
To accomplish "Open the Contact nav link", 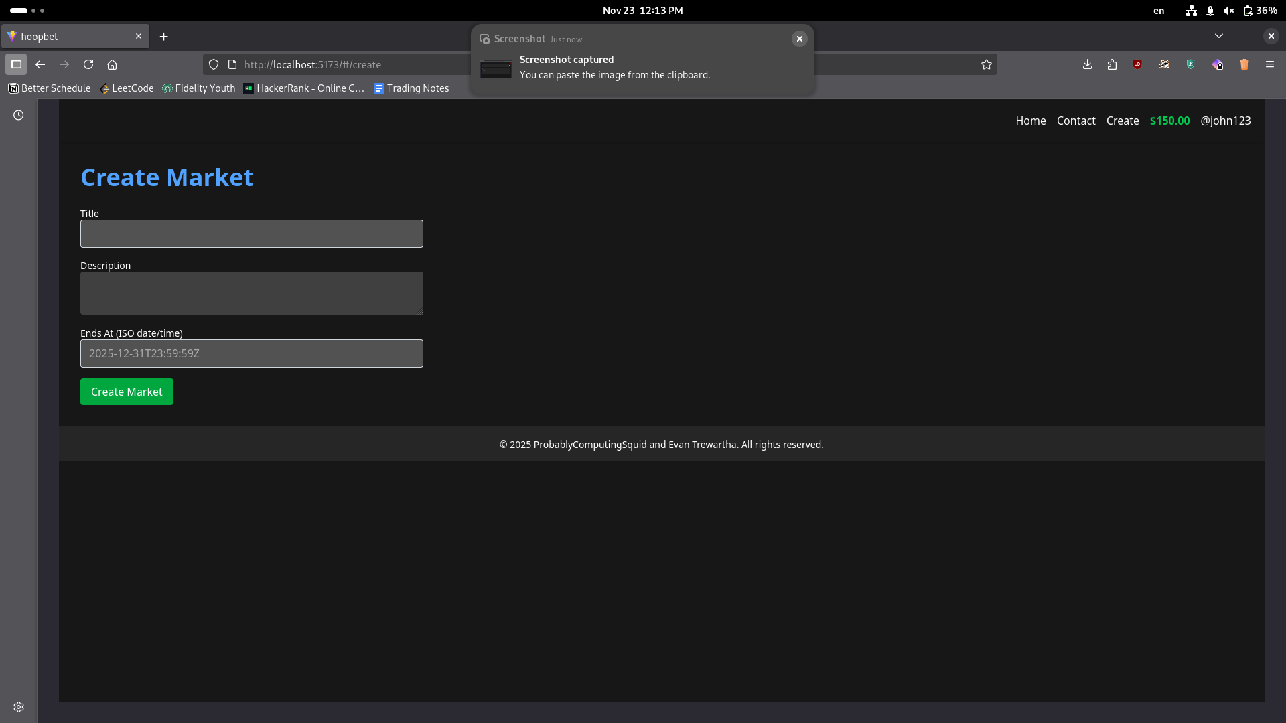I will (x=1076, y=120).
